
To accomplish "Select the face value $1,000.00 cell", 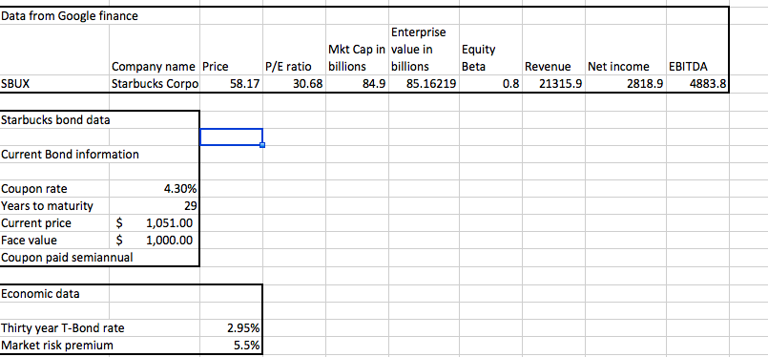I will pyautogui.click(x=155, y=241).
